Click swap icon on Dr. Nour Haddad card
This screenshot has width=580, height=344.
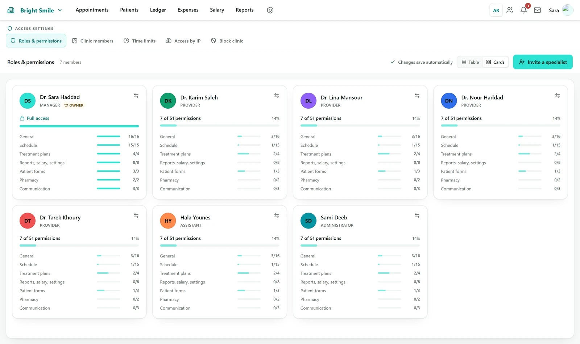click(x=558, y=96)
